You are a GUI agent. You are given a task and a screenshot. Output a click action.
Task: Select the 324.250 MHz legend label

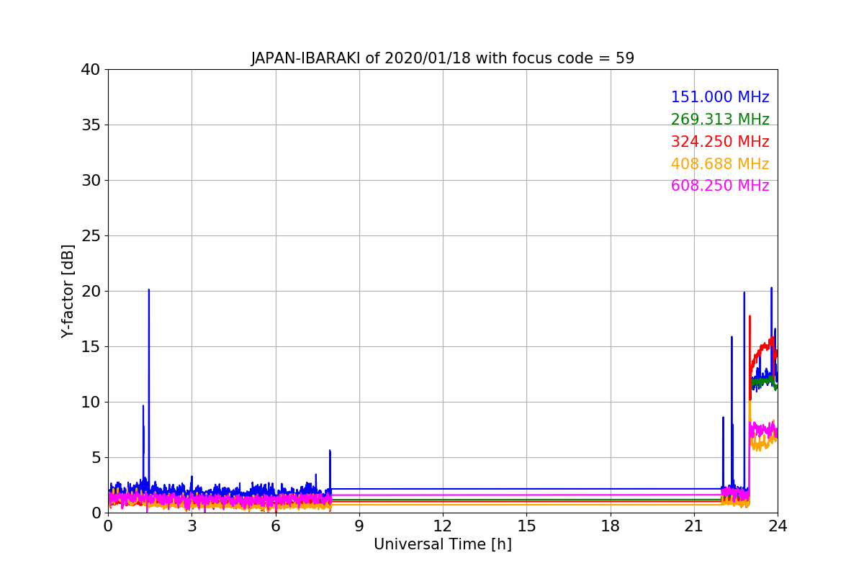coord(720,142)
